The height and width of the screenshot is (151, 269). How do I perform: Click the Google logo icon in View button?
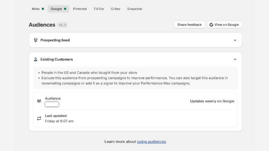(211, 25)
